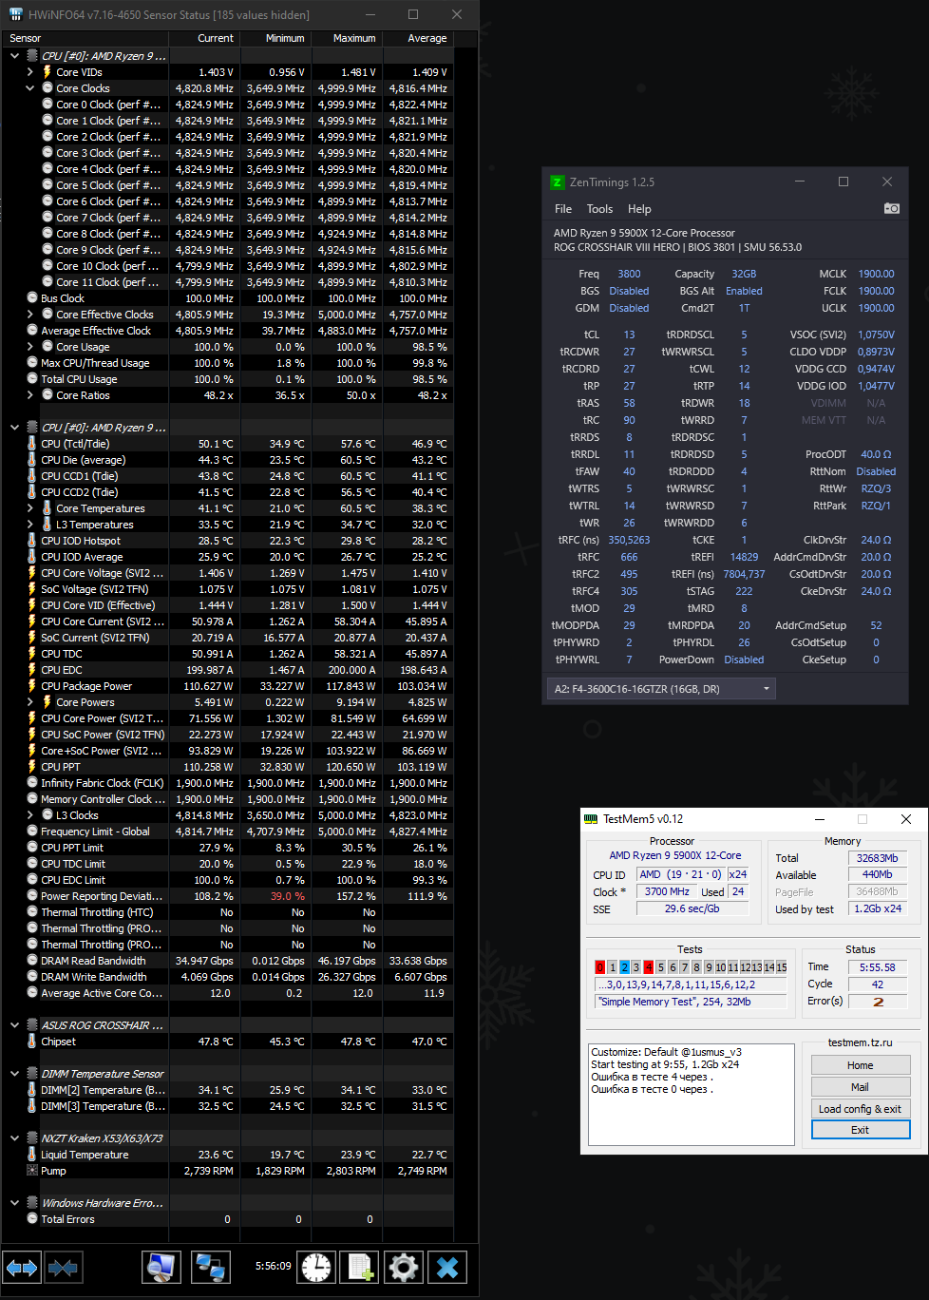The width and height of the screenshot is (929, 1300).
Task: Open the sensor search magnifier monitor icon
Action: pos(161,1267)
